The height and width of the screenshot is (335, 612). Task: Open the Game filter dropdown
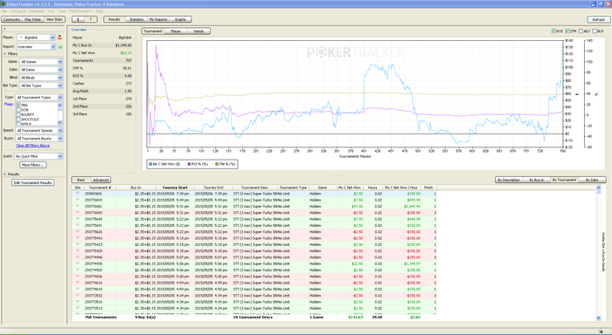point(41,62)
